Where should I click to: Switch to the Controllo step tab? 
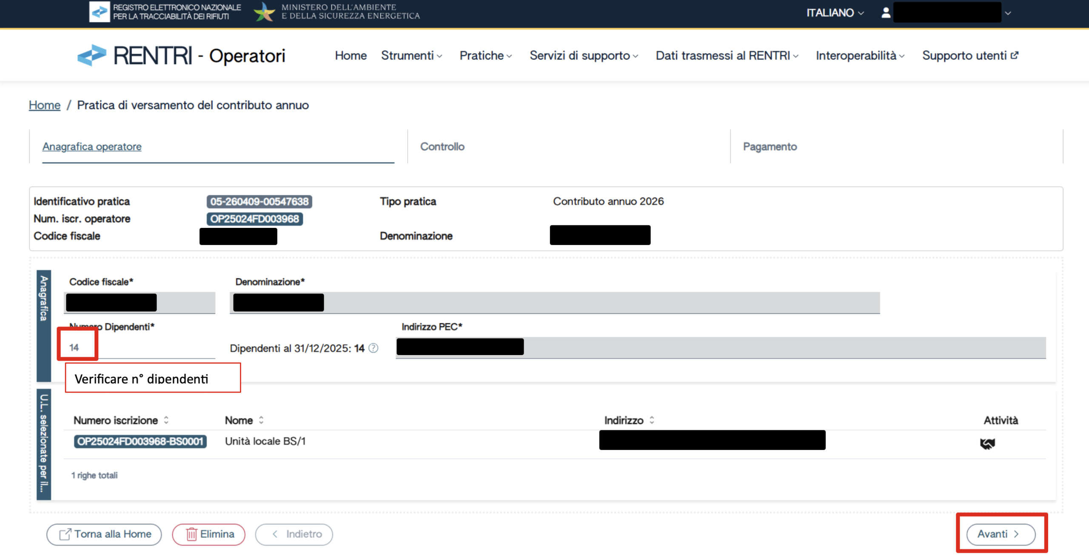tap(442, 147)
